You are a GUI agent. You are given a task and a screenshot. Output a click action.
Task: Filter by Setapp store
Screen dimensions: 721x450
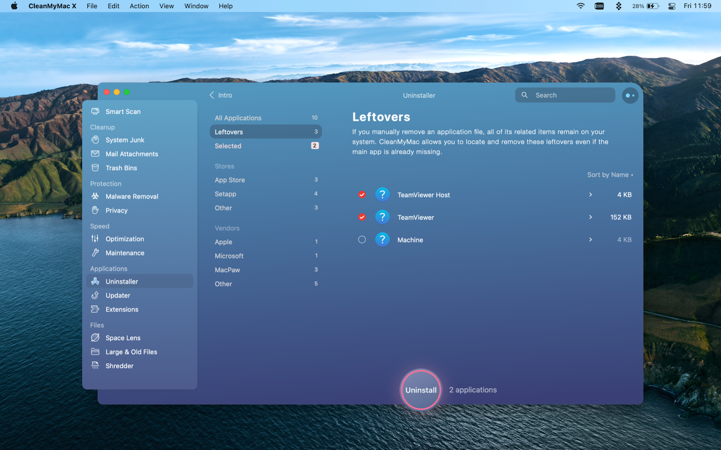click(x=266, y=193)
